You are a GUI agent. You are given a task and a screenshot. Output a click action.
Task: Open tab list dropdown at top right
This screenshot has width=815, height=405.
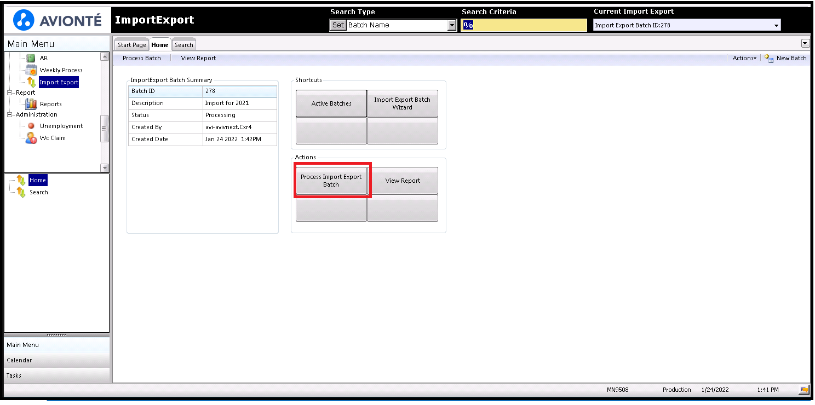pyautogui.click(x=805, y=43)
